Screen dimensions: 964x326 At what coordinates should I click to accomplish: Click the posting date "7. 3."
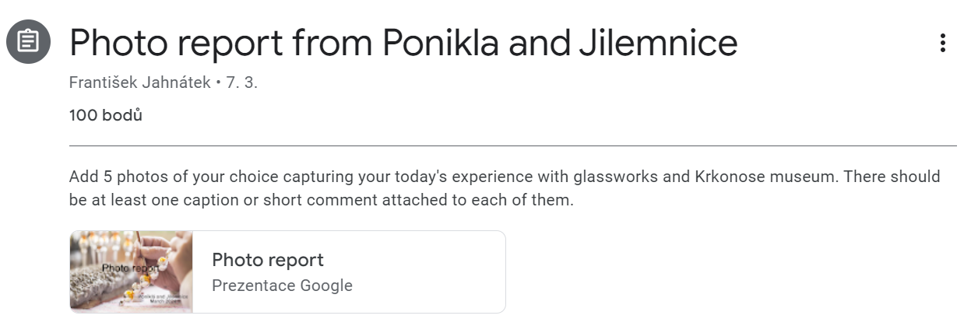pyautogui.click(x=241, y=82)
